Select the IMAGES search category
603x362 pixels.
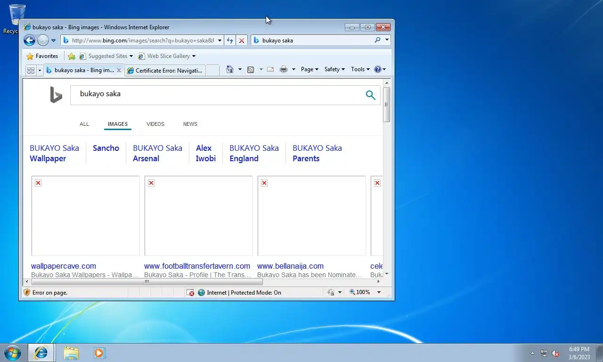point(118,124)
